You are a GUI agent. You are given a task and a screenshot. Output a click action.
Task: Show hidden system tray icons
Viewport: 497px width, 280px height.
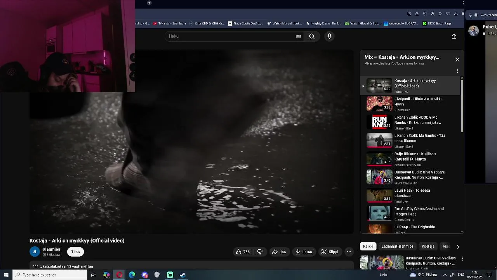coord(445,275)
